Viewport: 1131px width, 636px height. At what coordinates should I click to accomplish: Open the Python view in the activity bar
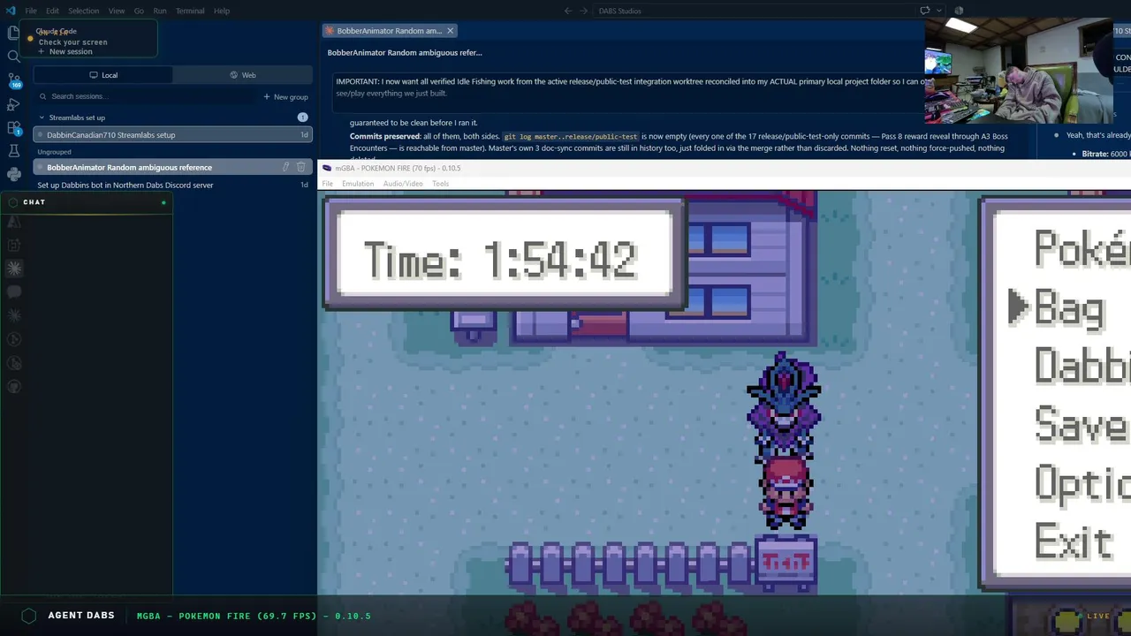coord(13,174)
